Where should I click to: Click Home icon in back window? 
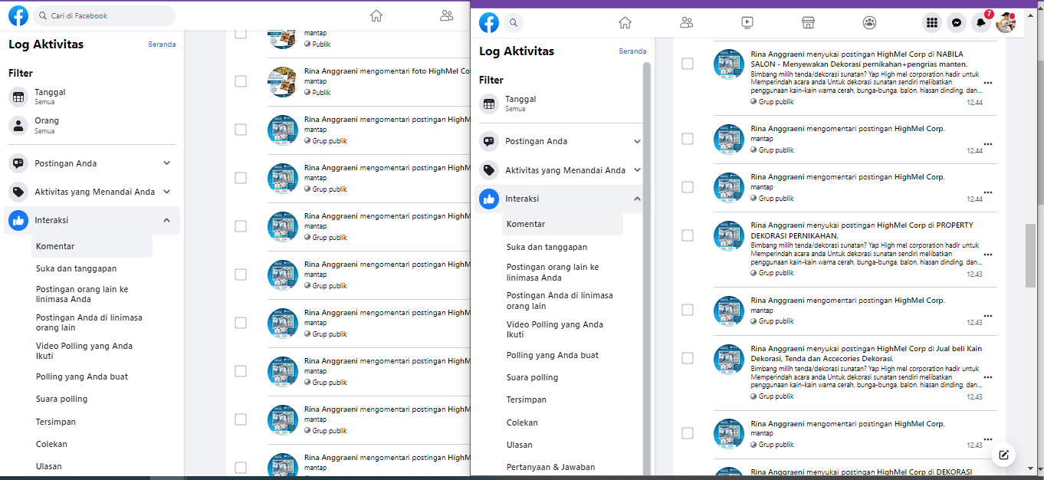[376, 15]
